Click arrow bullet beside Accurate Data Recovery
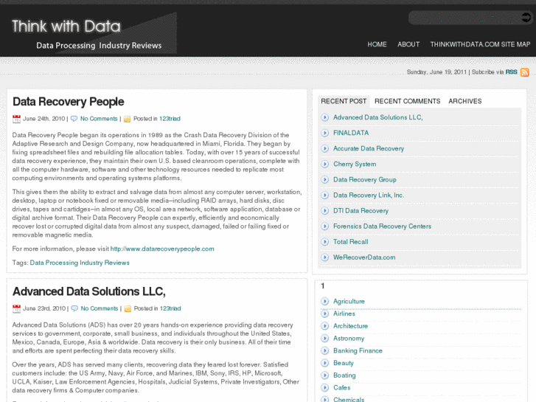 tap(324, 148)
